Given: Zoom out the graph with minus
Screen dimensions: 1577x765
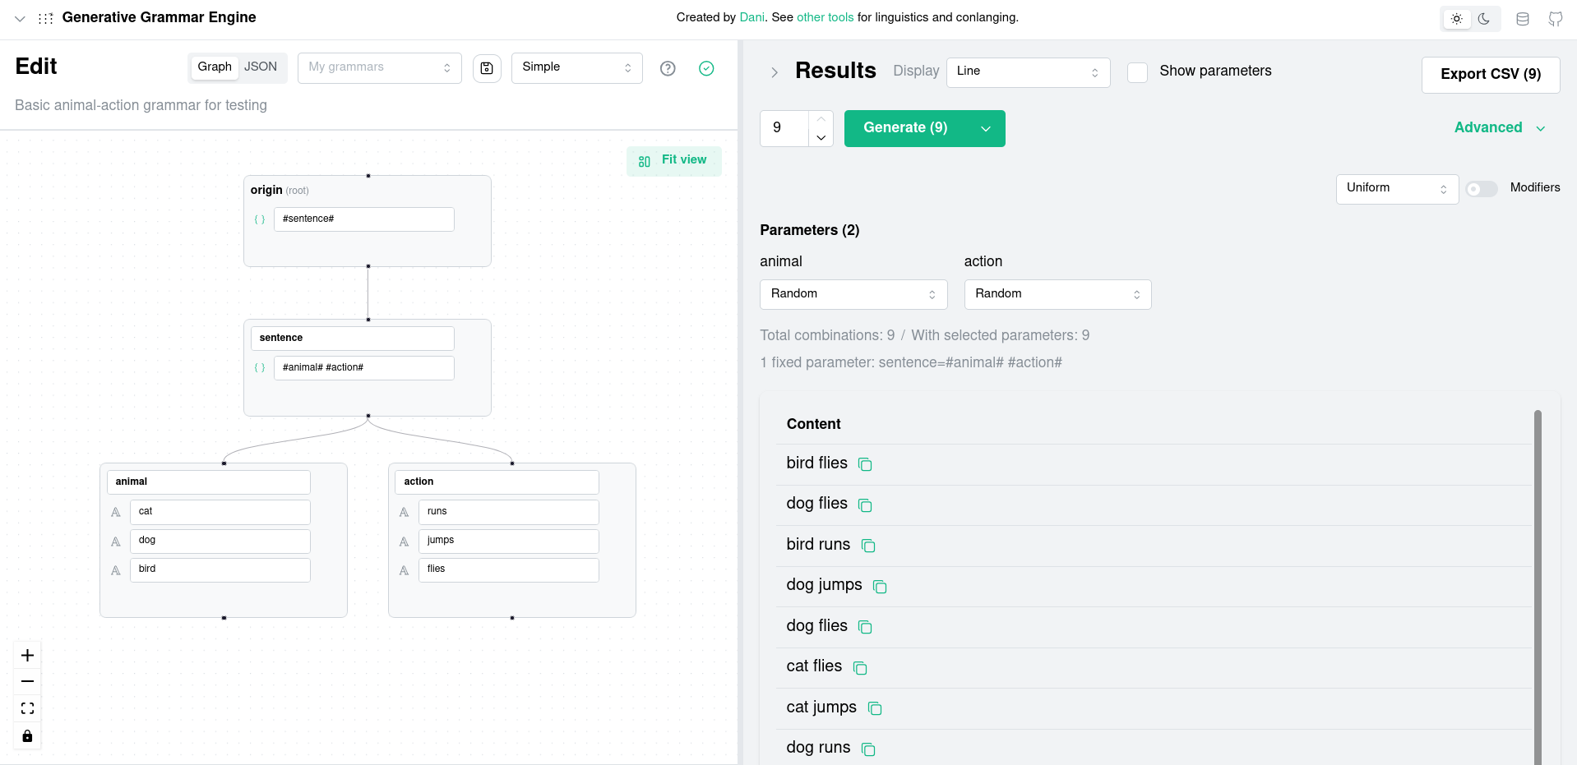Looking at the screenshot, I should click(27, 681).
